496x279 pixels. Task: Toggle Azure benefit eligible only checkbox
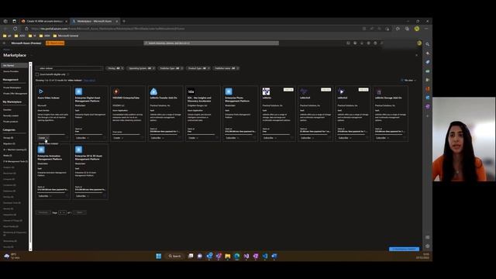[37, 74]
